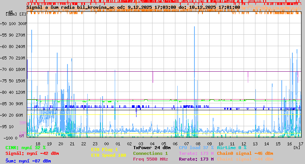Click the 'Chain0 signal -46 dBm' legend label

[x=245, y=153]
